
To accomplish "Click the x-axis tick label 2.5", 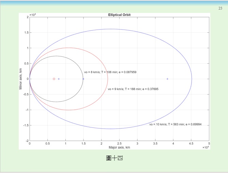I will pos(119,144).
